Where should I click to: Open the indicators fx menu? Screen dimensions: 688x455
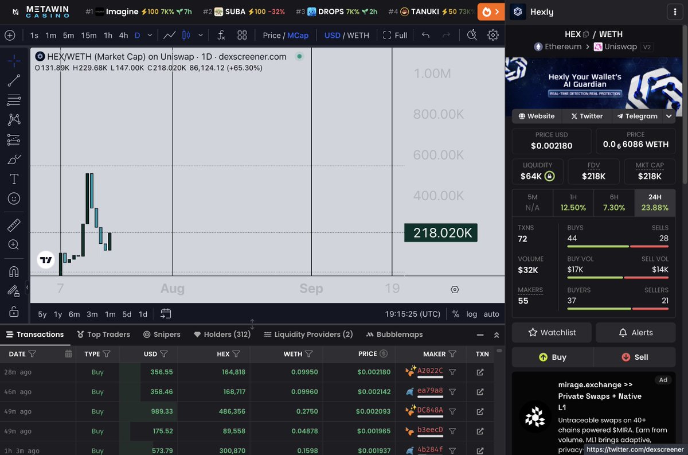point(221,35)
